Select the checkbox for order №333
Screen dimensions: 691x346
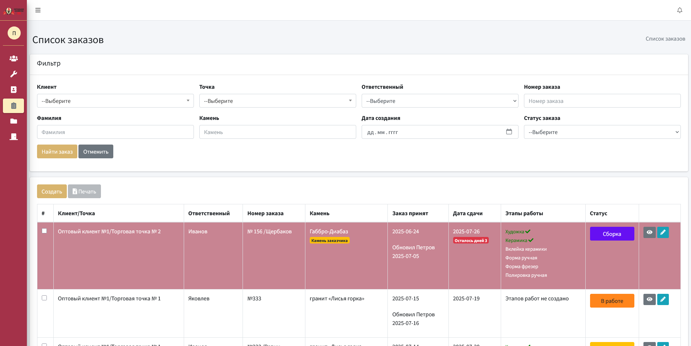point(44,298)
